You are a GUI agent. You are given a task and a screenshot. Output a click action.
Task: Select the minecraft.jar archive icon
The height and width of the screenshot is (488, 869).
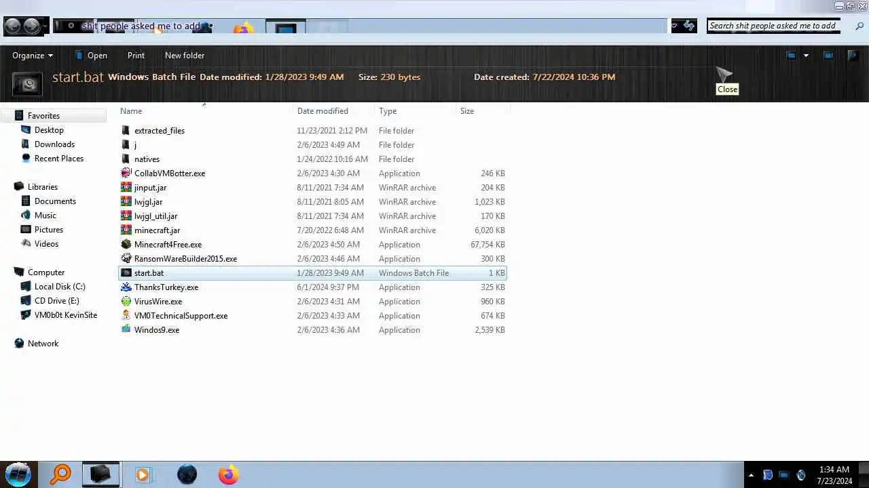126,230
